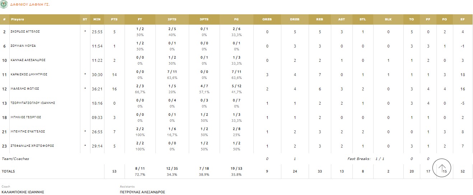Click the AST column header
This screenshot has width=473, height=195.
[x=341, y=19]
